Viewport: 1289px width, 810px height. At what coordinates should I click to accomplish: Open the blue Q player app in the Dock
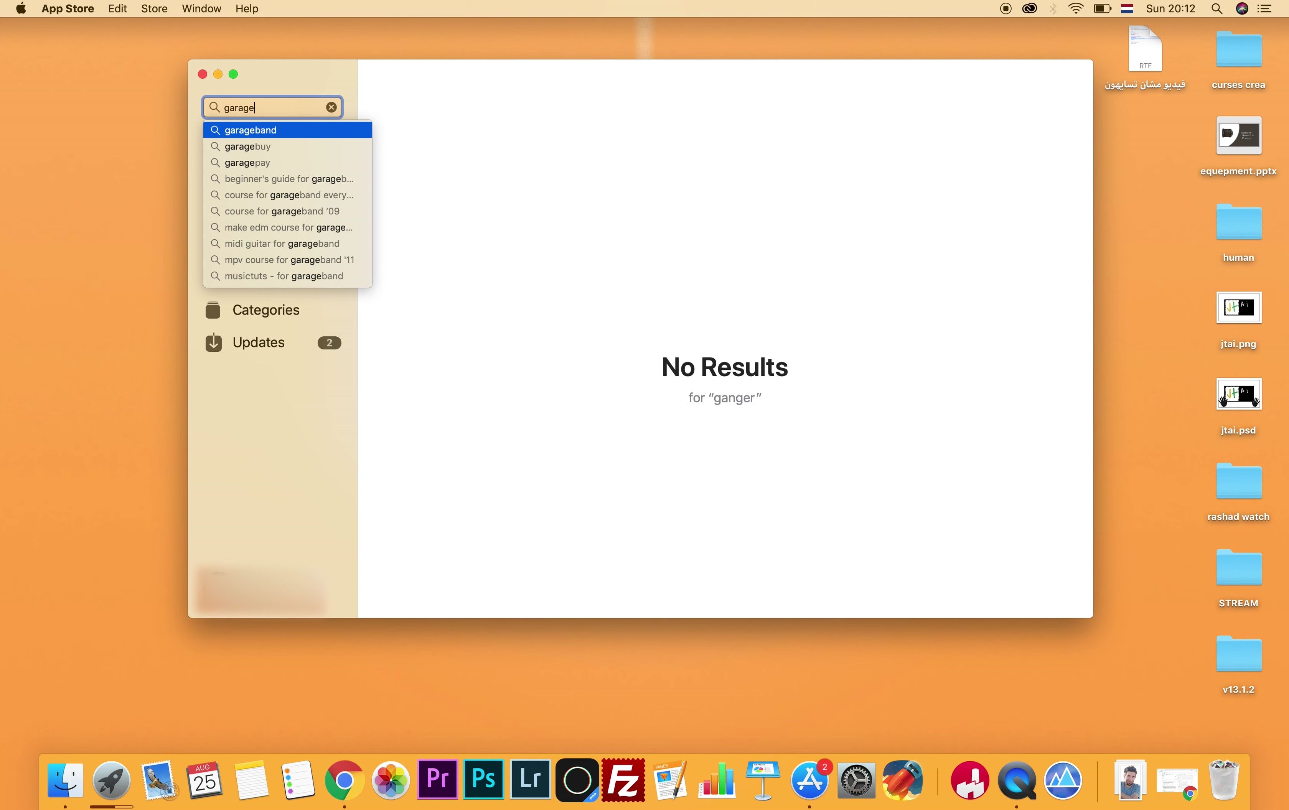(1017, 780)
